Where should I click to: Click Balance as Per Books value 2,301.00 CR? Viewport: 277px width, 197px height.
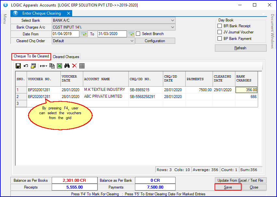click(x=74, y=180)
